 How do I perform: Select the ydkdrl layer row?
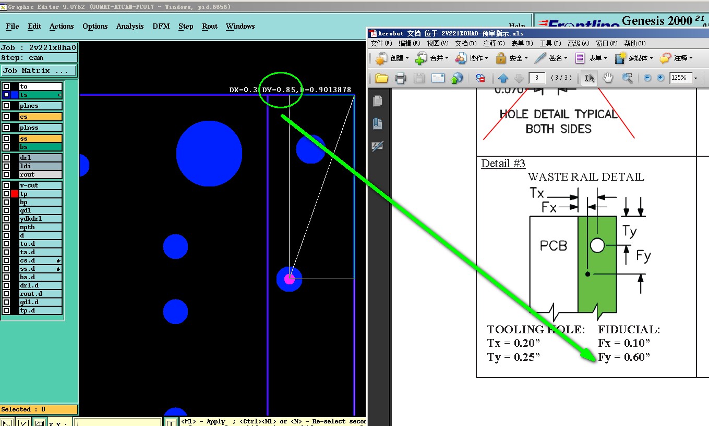(41, 219)
